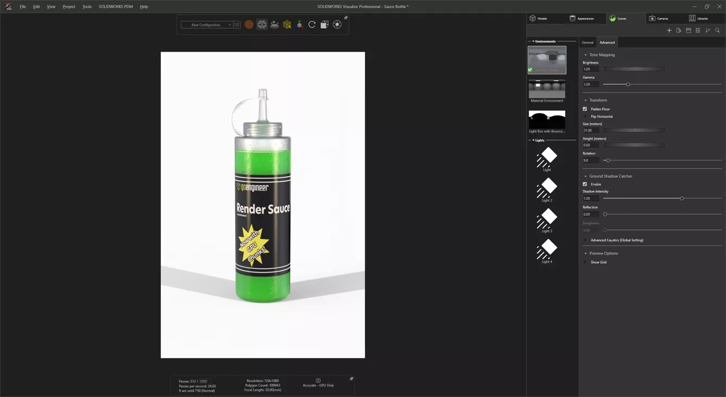
Task: Click the plus add icon in Scenes panel
Action: 669,30
